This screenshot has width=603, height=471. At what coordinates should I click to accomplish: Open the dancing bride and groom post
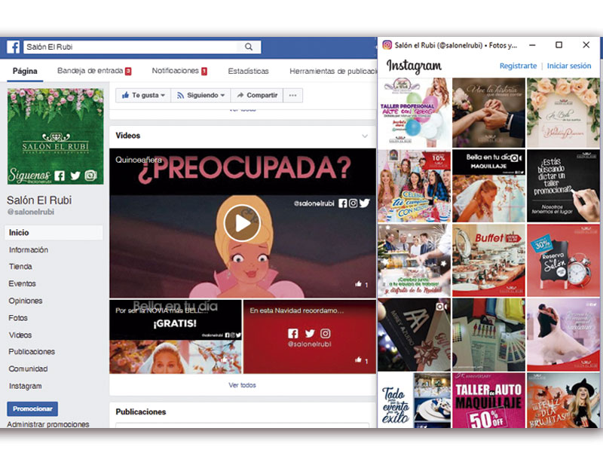click(563, 335)
